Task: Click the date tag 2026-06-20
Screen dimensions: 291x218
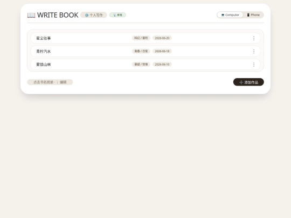Action: point(162,38)
